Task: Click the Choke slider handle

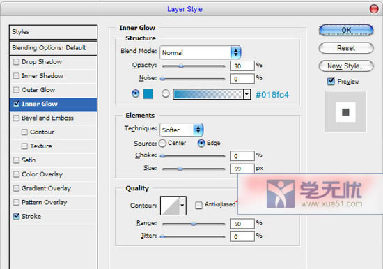Action: (x=162, y=156)
